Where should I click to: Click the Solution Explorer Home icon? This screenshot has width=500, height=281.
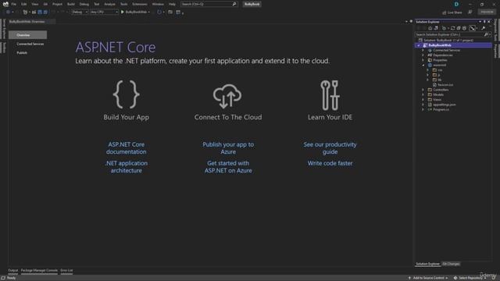[430, 28]
